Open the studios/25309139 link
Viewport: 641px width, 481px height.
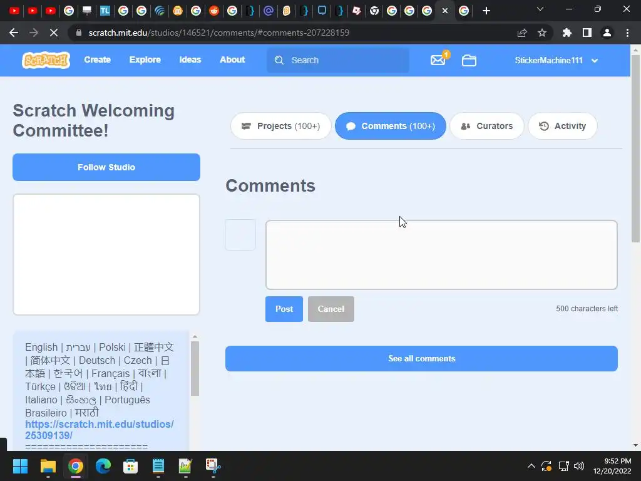point(100,430)
